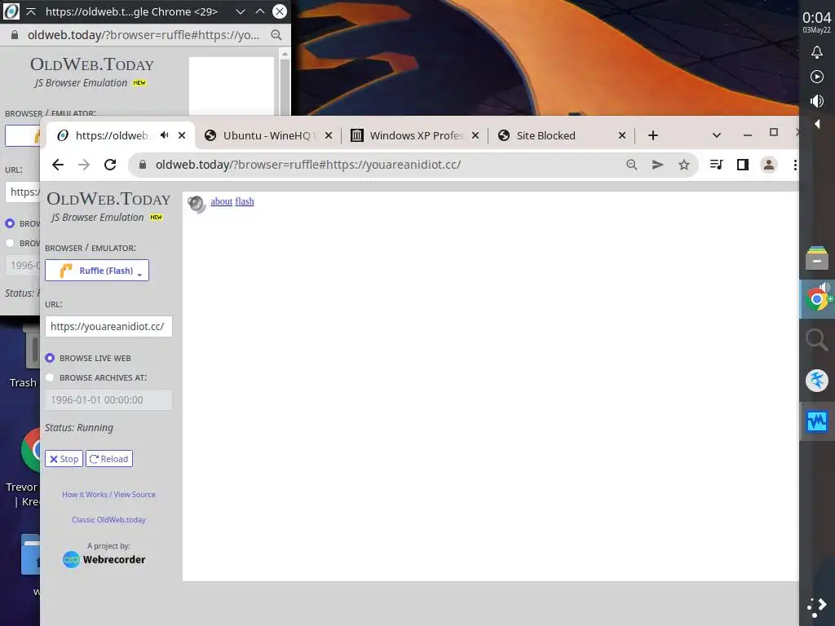Viewport: 835px width, 626px height.
Task: Close the Site Blocked tab
Action: pyautogui.click(x=622, y=135)
